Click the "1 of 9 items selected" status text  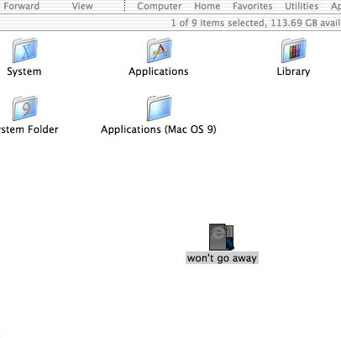point(218,23)
